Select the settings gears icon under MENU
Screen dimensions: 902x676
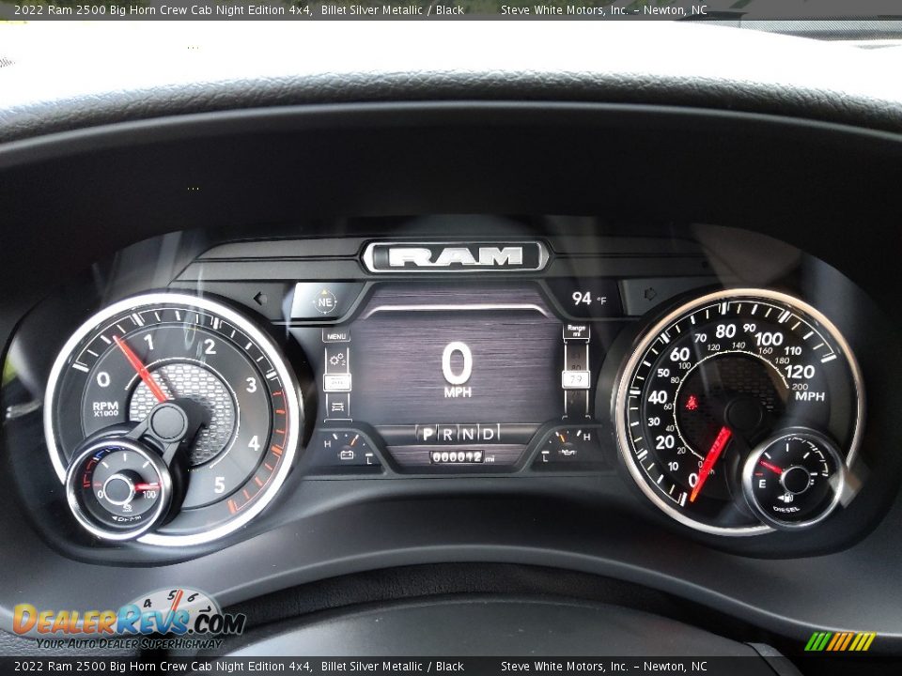tap(337, 361)
